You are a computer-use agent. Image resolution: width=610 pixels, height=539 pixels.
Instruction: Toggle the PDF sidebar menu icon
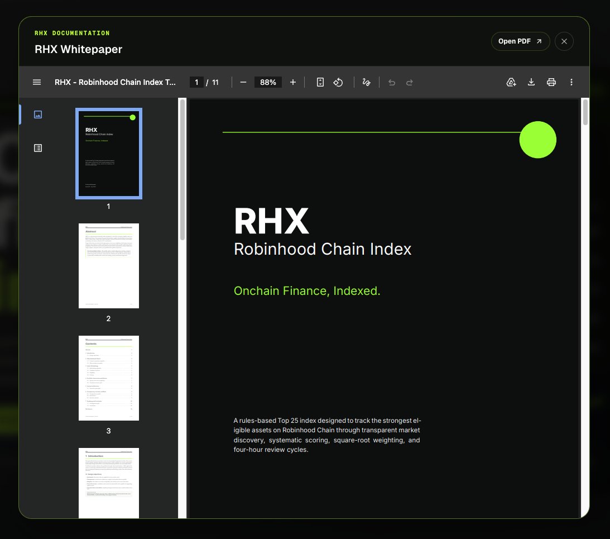(x=37, y=82)
